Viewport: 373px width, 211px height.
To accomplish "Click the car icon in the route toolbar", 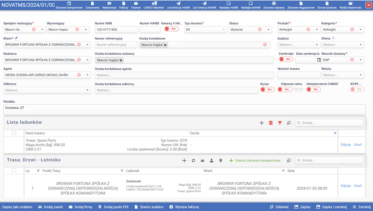I will tap(203, 161).
